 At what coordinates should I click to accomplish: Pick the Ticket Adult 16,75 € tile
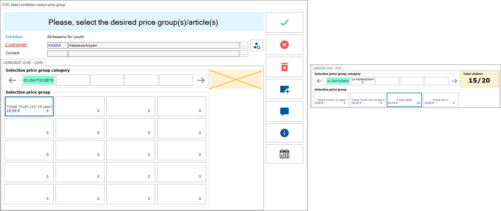click(404, 100)
